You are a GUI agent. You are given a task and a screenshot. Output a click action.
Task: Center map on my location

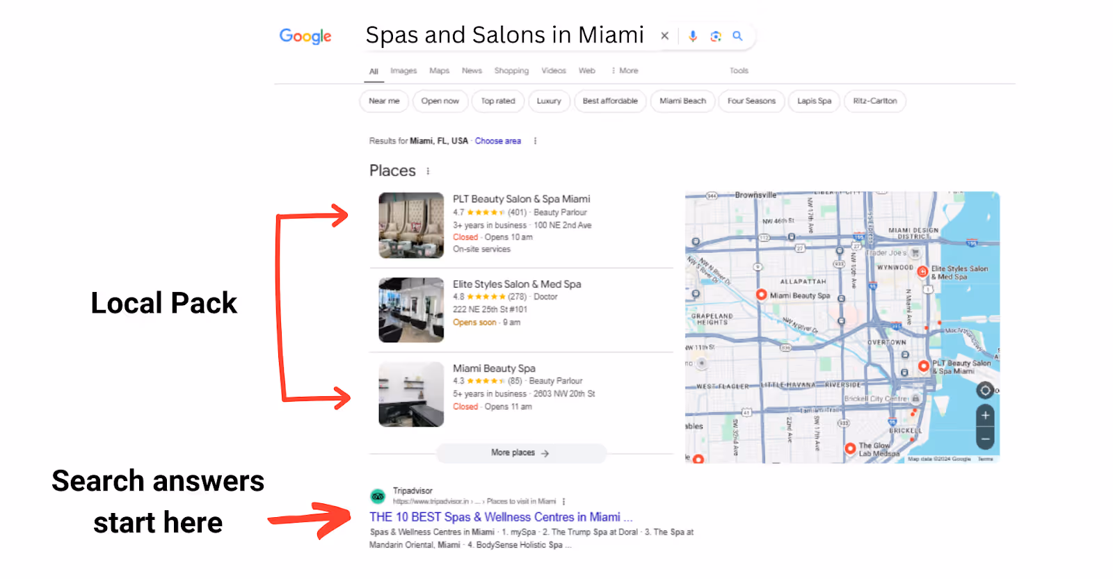985,391
